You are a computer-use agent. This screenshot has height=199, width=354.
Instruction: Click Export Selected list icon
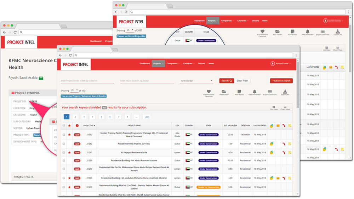(269, 92)
